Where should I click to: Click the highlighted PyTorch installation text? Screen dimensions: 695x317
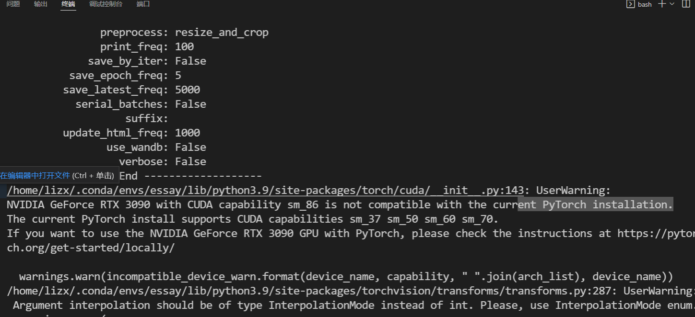click(x=595, y=204)
